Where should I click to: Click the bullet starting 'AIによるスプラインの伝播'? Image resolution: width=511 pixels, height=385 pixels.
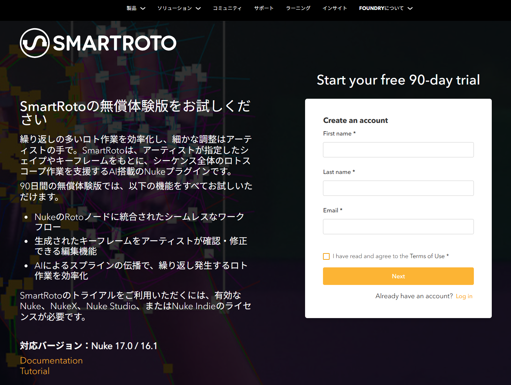[x=141, y=270]
